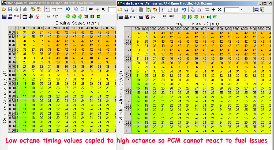Increase decimal places in High Octane window
Viewport: 274px width, 150px height.
tap(172, 17)
